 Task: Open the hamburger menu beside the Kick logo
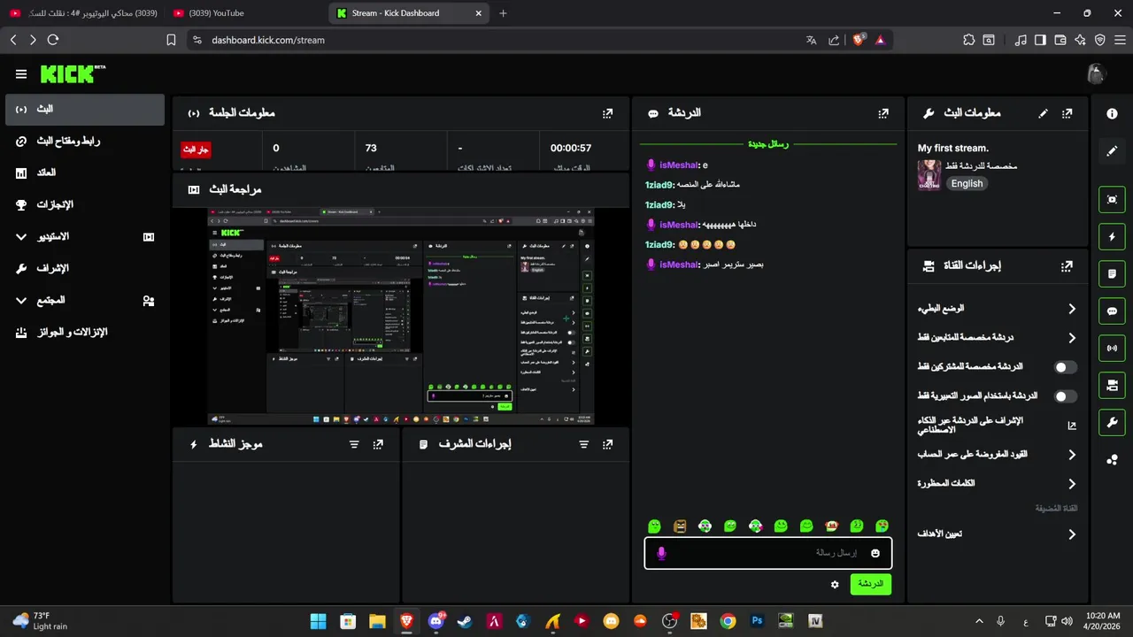(x=21, y=74)
